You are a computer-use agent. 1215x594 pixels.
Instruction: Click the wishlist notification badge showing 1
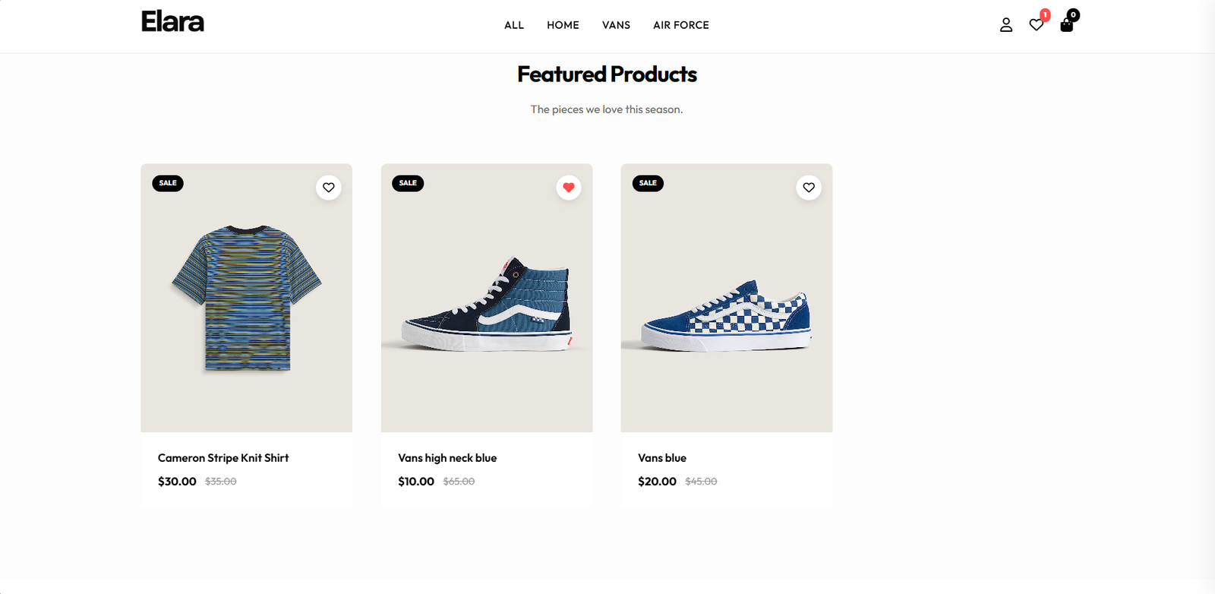(1046, 14)
